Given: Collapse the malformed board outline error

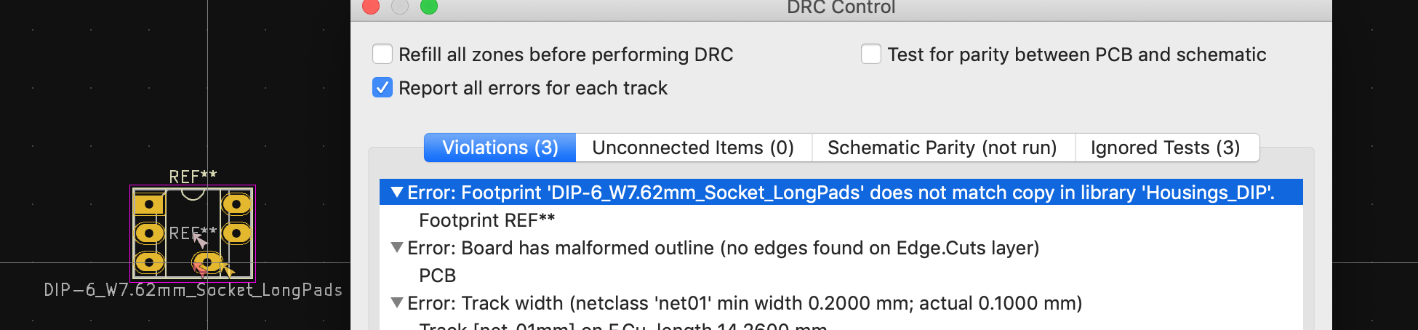Looking at the screenshot, I should pos(397,248).
